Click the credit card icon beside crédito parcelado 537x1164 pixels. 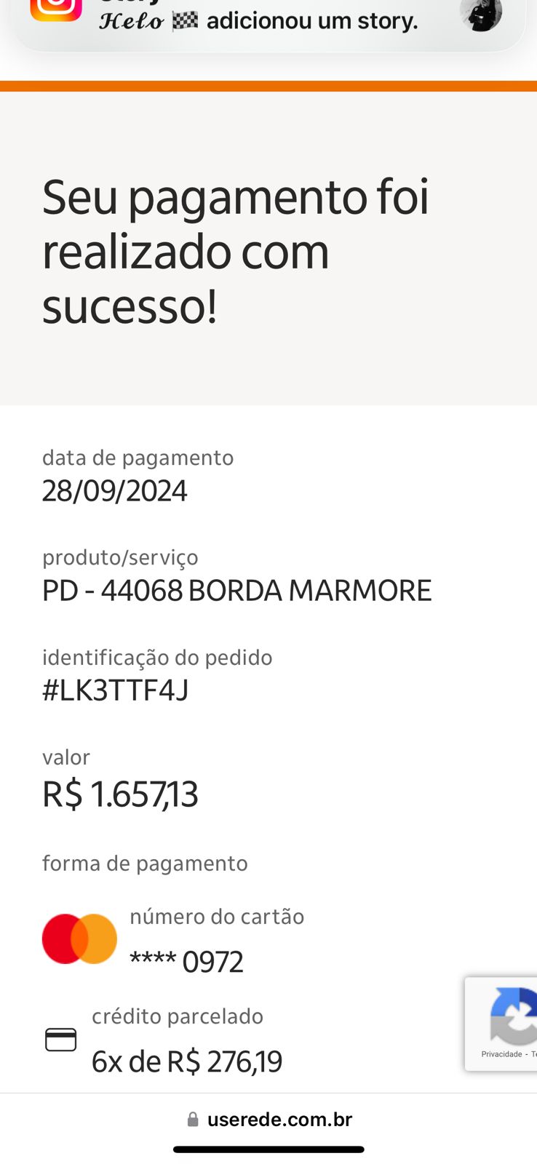[x=61, y=1040]
